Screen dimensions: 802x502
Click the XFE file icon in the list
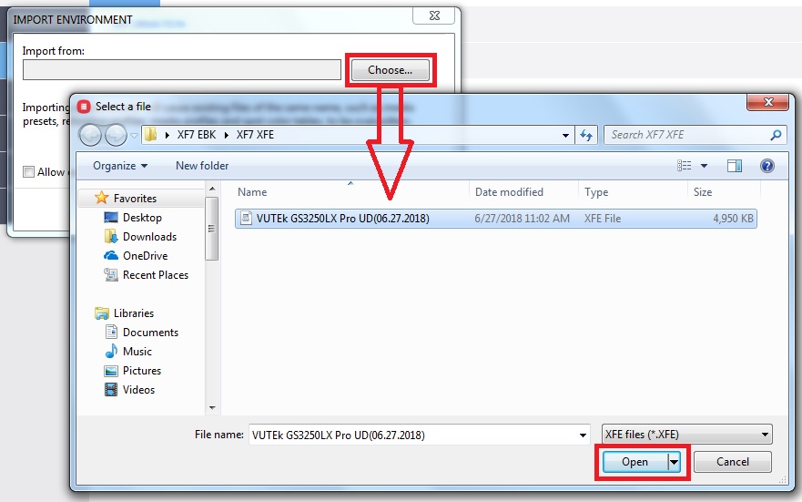pos(246,218)
